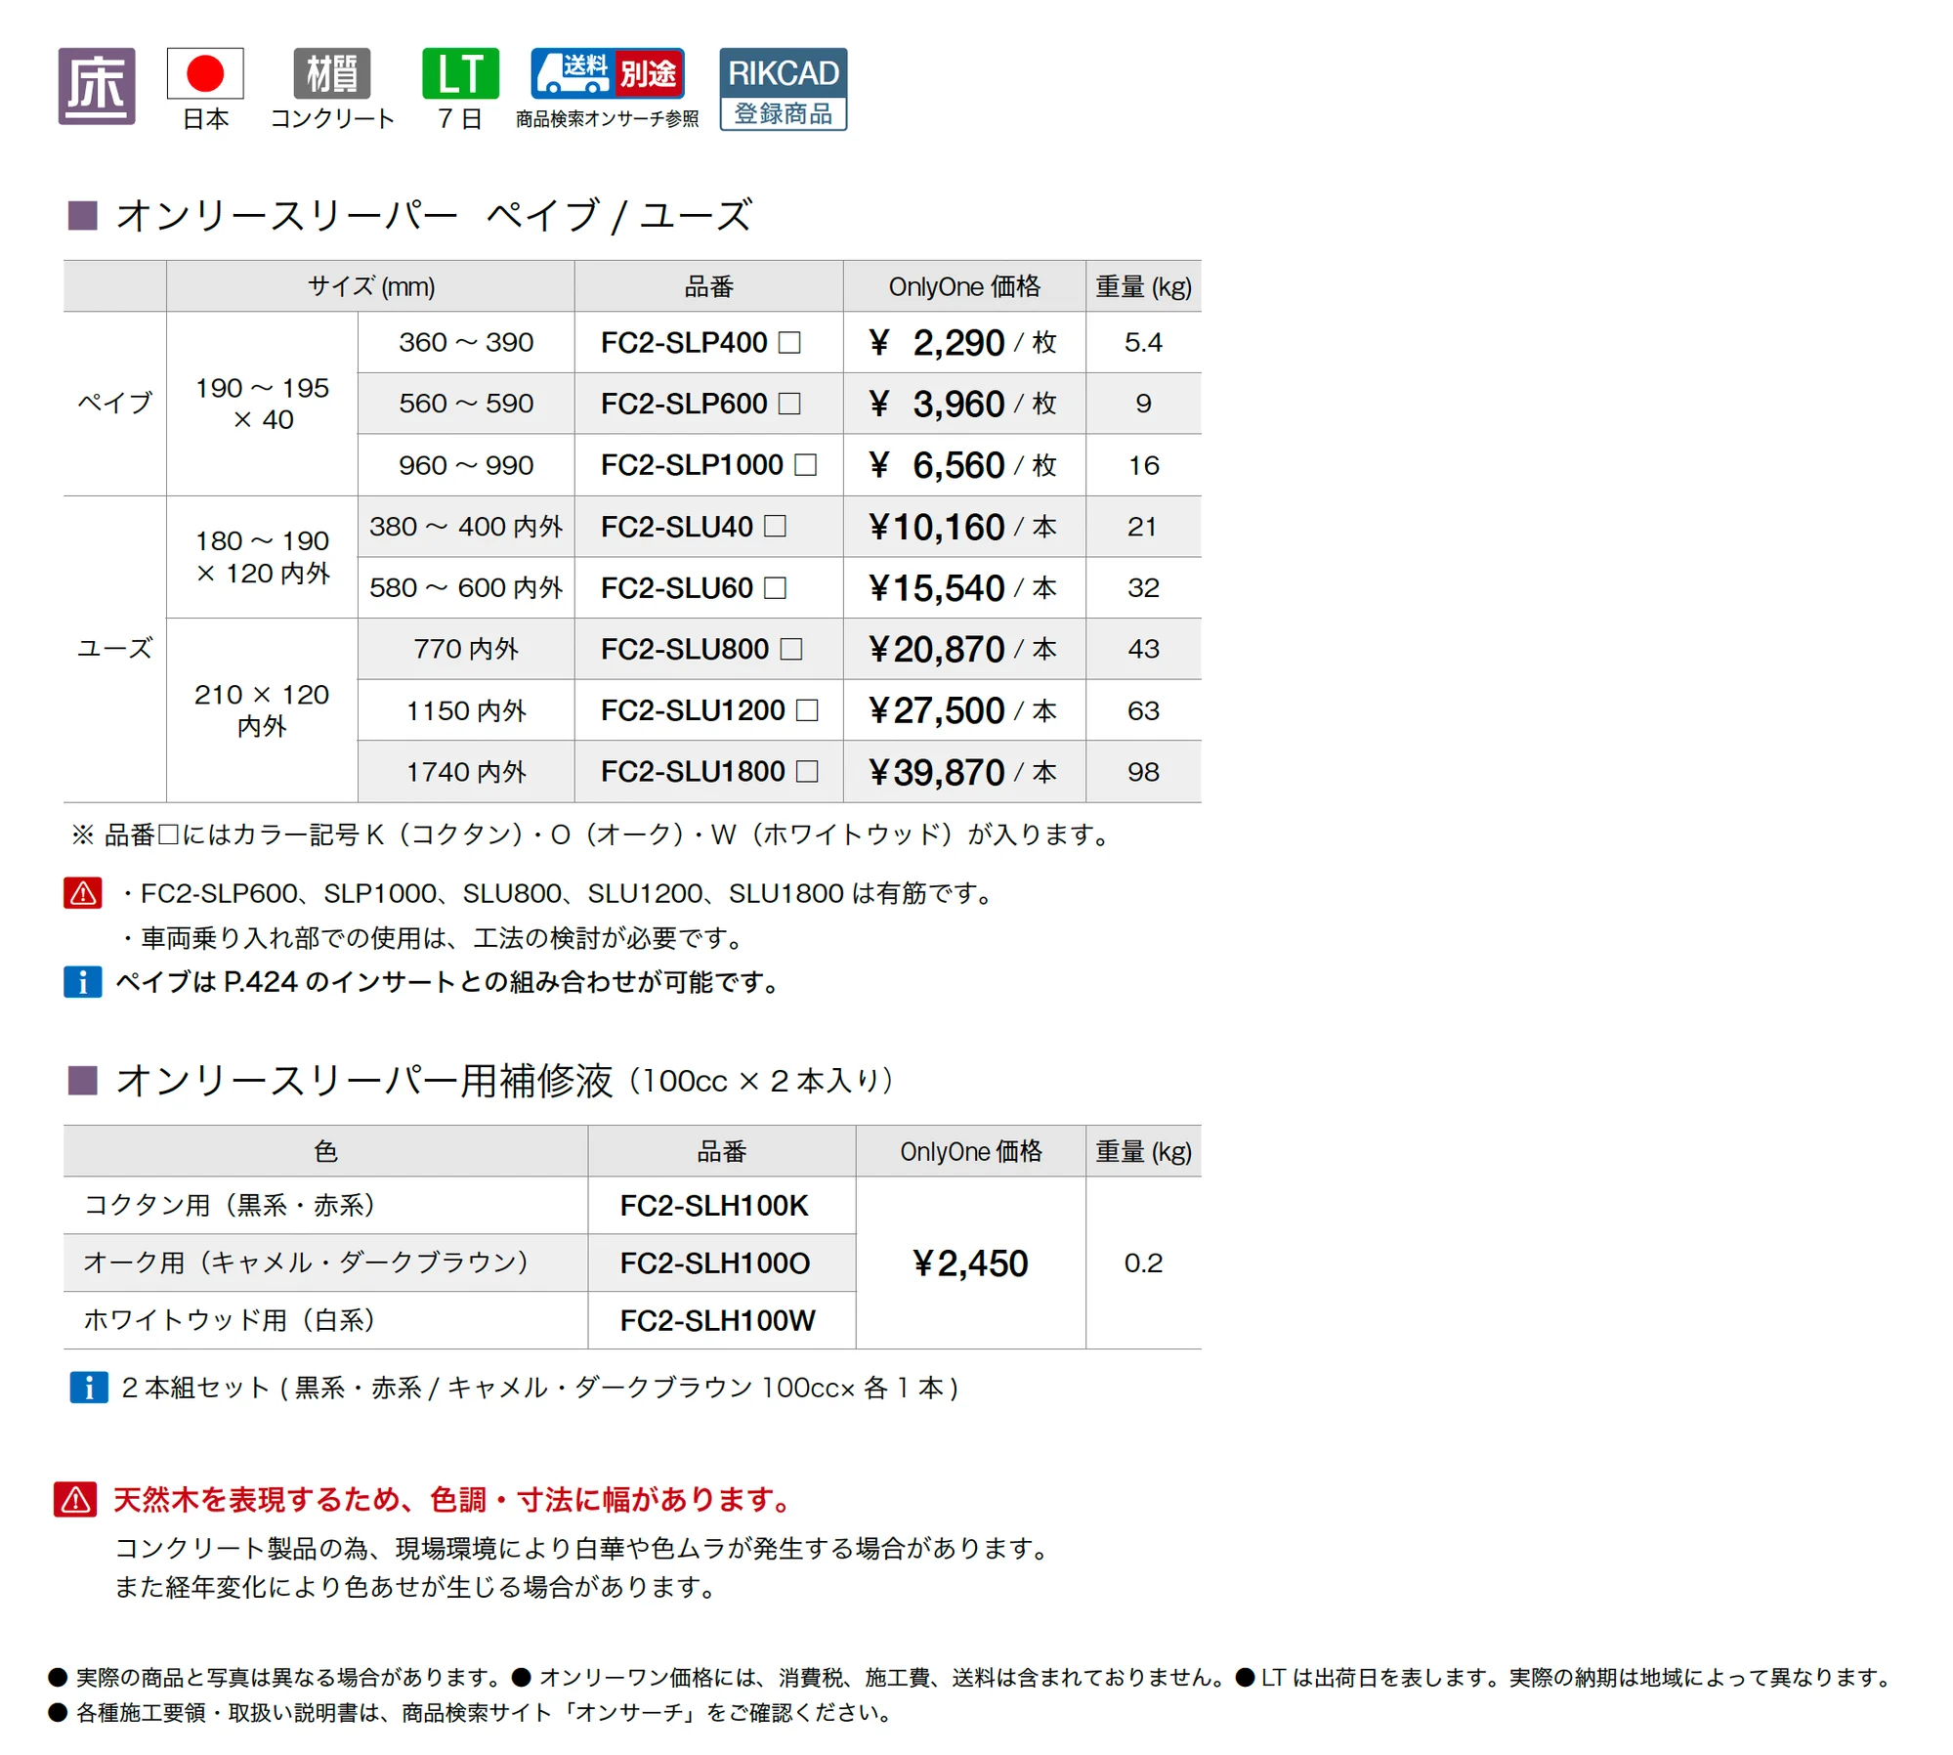
Task: Click the color box after FC2-SLU1800
Action: click(807, 772)
